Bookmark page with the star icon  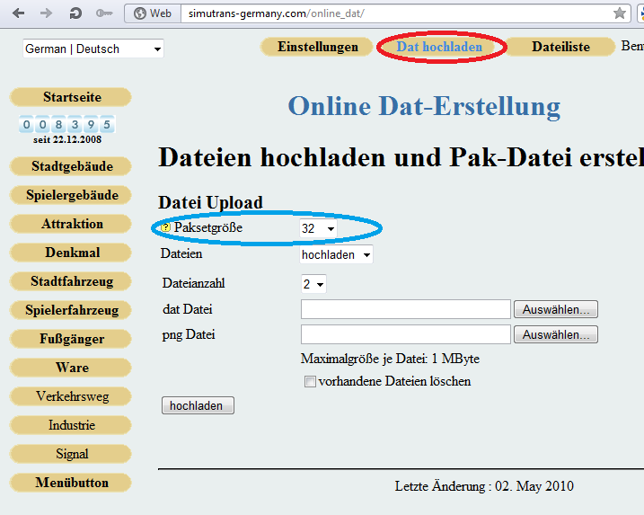coord(620,13)
